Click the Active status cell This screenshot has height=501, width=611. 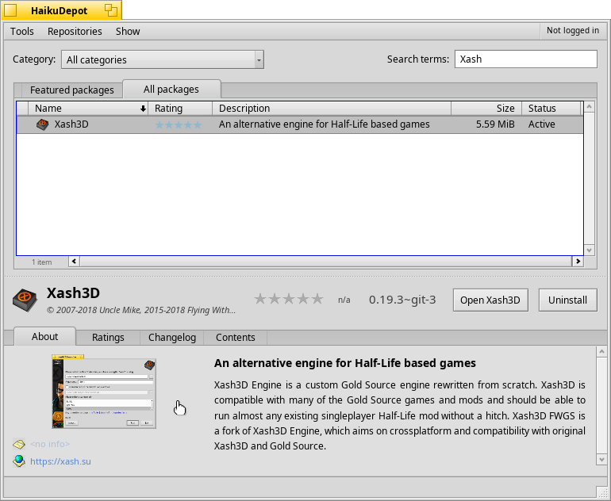542,124
